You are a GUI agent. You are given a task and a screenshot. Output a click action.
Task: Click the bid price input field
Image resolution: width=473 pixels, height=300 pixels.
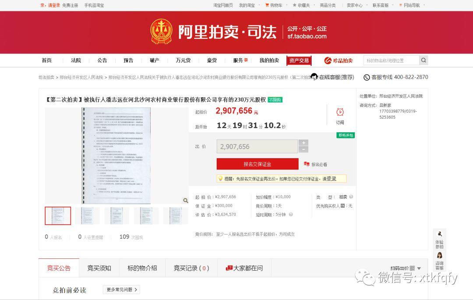tap(258, 147)
